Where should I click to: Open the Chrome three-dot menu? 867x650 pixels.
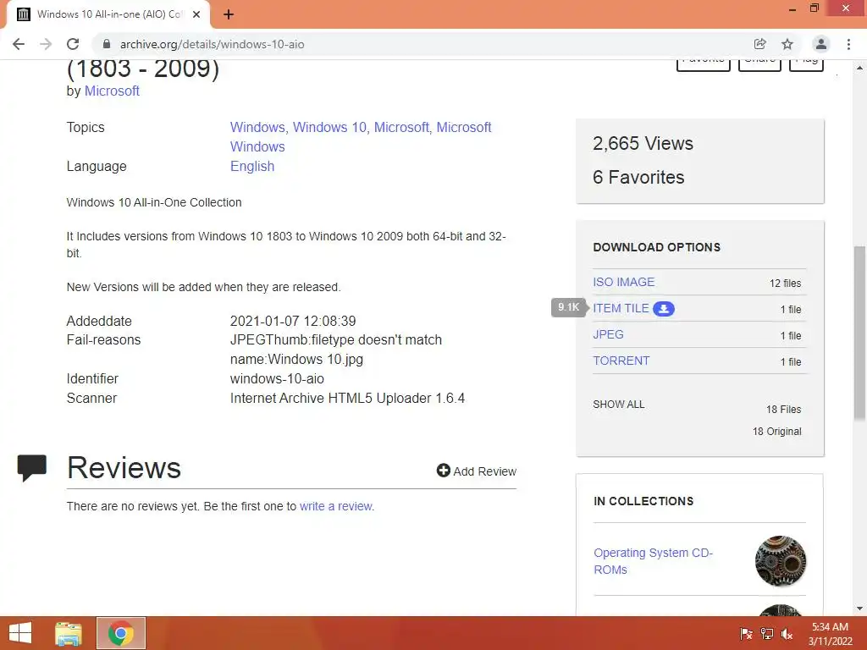(848, 44)
